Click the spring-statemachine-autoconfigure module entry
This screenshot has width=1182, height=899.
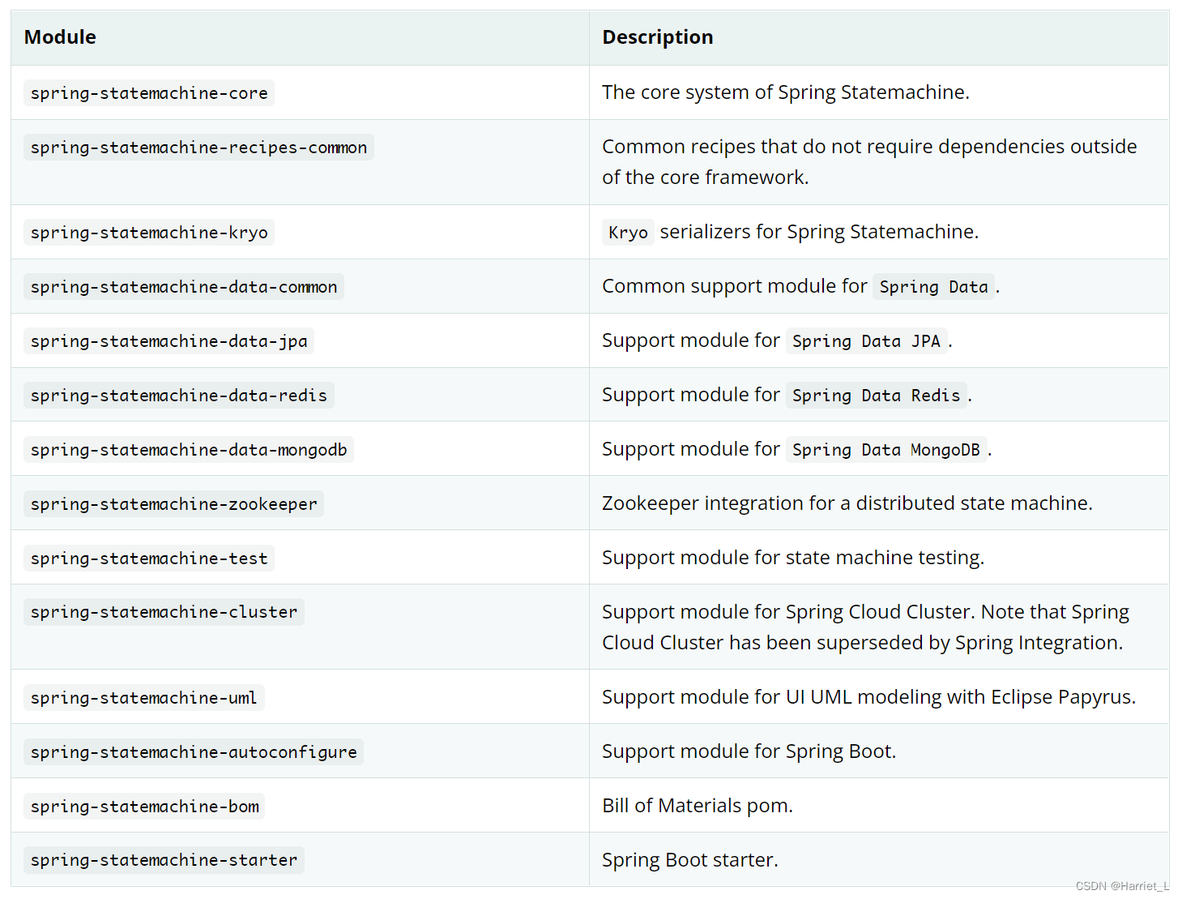tap(194, 752)
